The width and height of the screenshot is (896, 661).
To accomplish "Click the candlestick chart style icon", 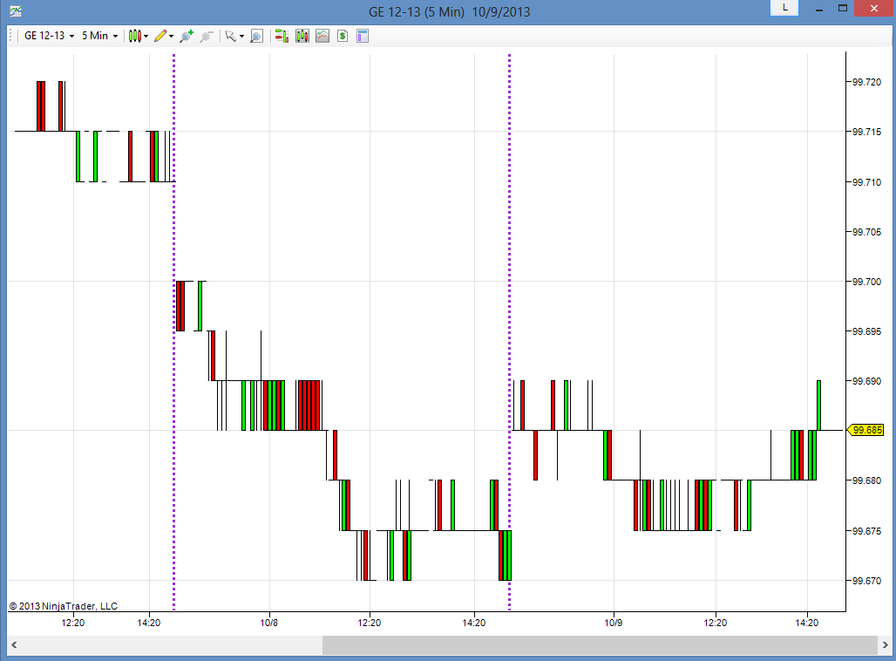I will (x=135, y=36).
